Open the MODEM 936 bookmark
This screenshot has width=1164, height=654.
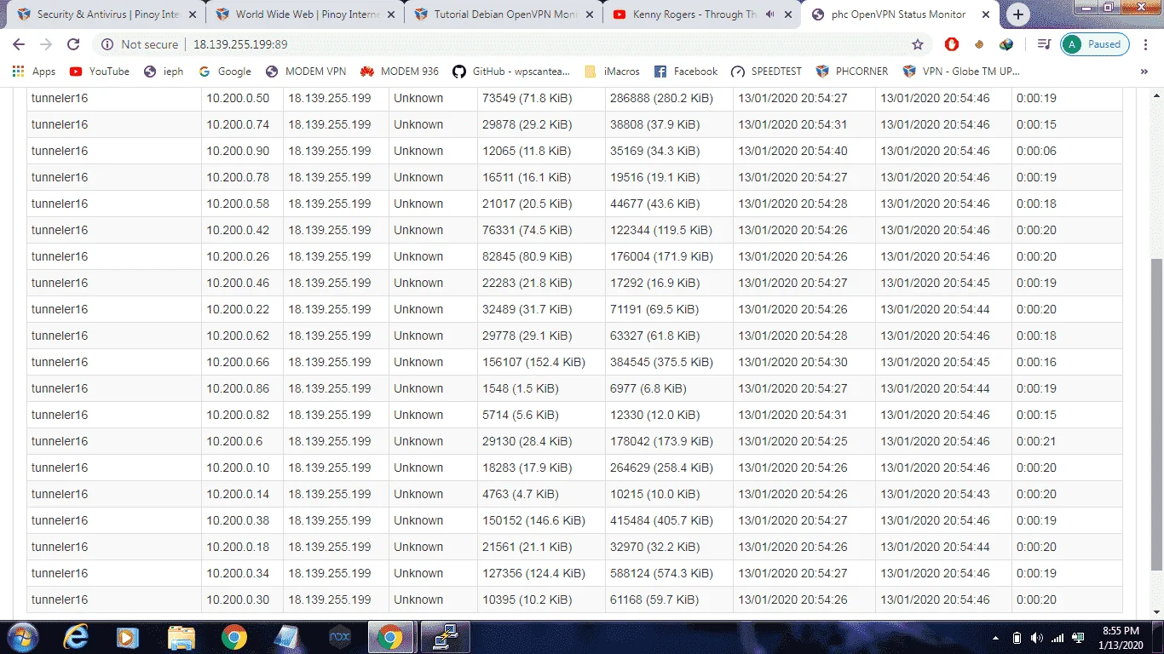click(x=400, y=72)
